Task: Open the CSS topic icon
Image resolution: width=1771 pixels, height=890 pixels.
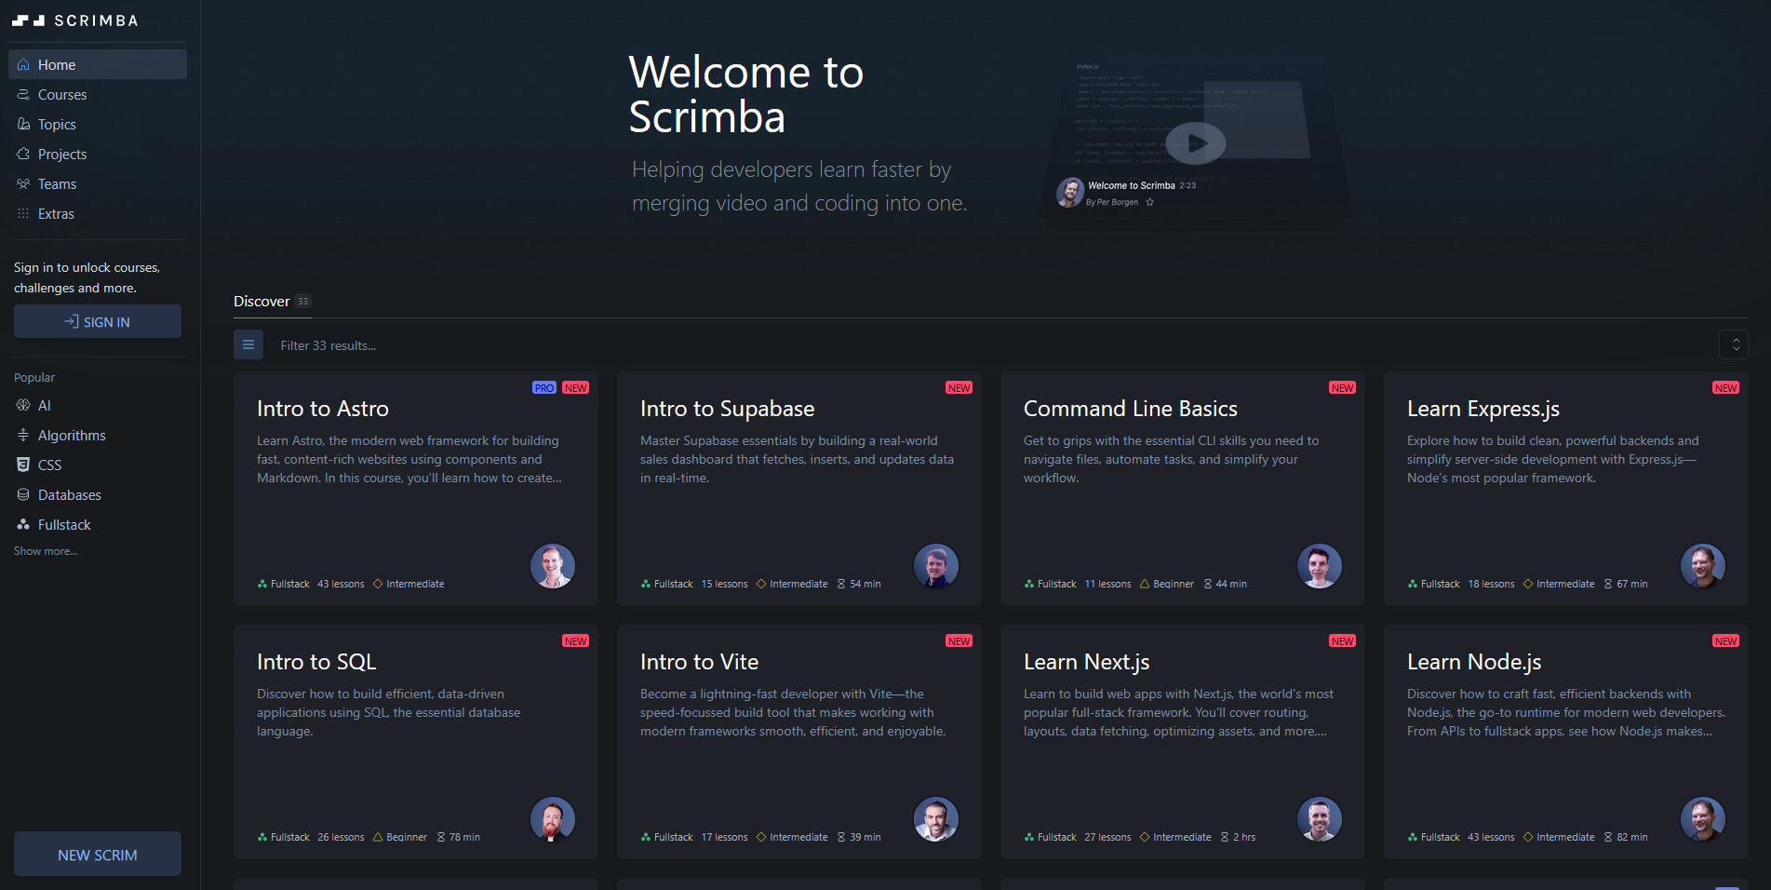Action: click(23, 465)
